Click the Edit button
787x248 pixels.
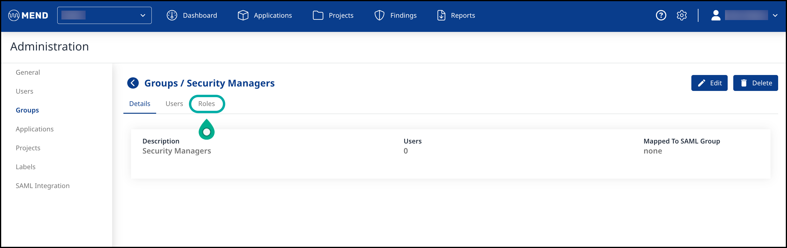click(x=709, y=83)
